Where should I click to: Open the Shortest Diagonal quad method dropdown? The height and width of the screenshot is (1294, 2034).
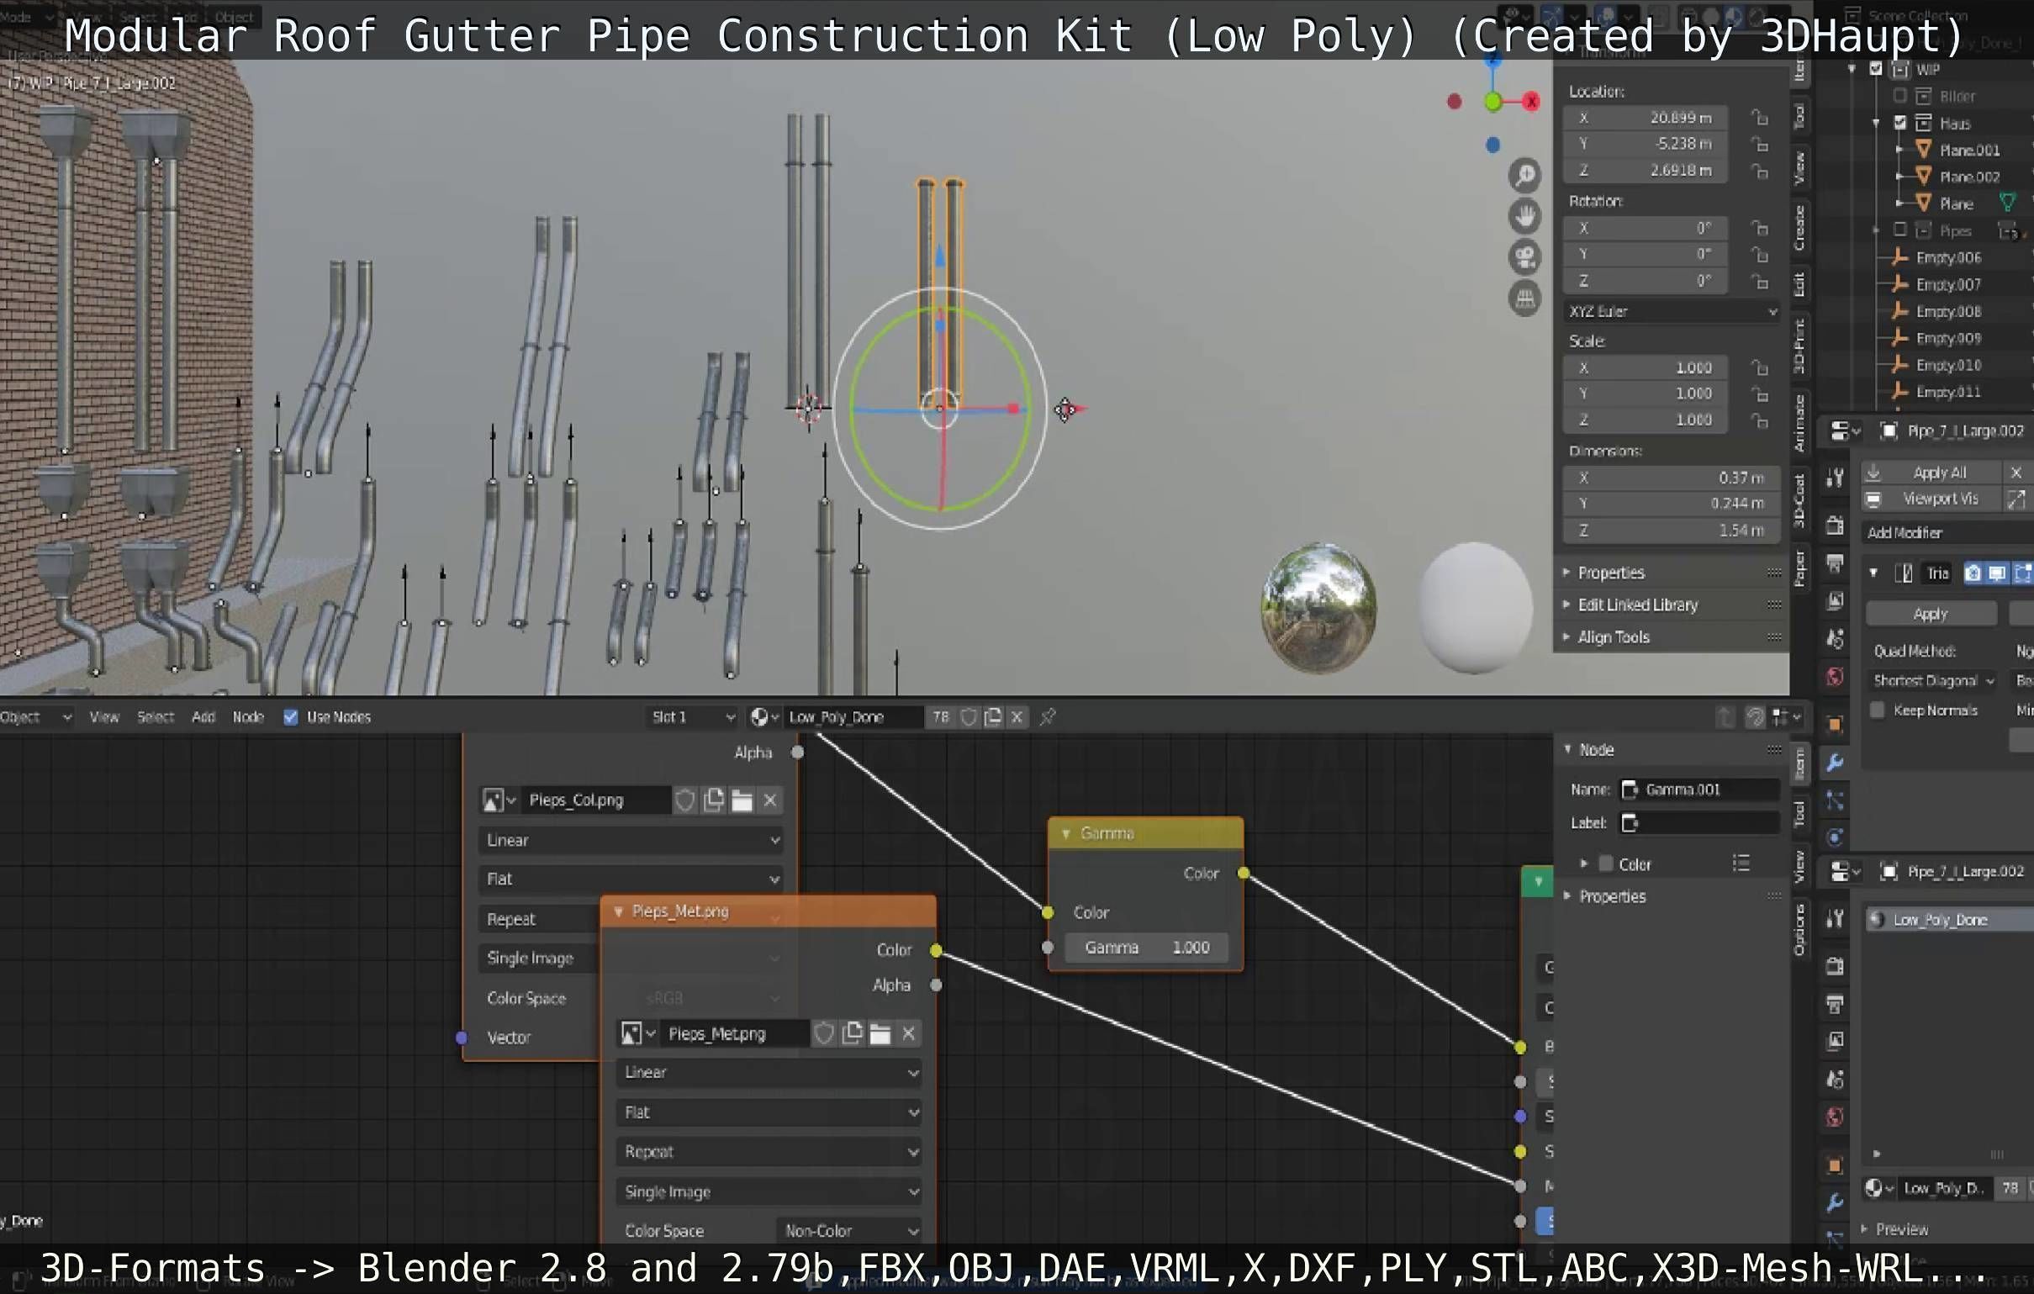click(1932, 681)
